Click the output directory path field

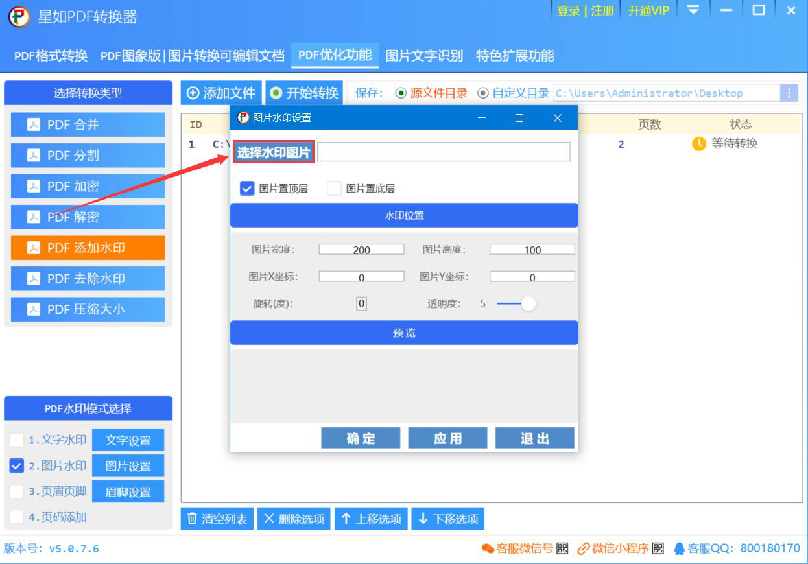coord(667,93)
